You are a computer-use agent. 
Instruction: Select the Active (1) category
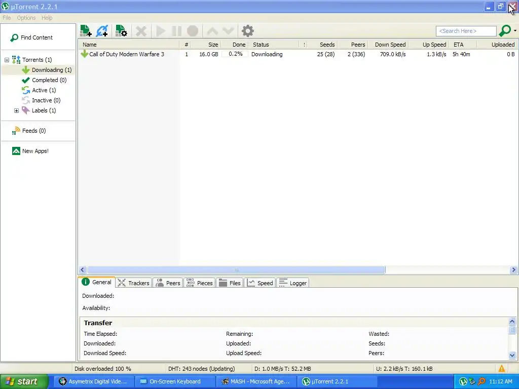[x=39, y=90]
